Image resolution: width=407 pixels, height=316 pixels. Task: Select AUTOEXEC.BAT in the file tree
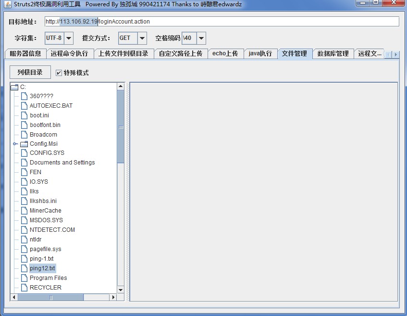click(51, 106)
